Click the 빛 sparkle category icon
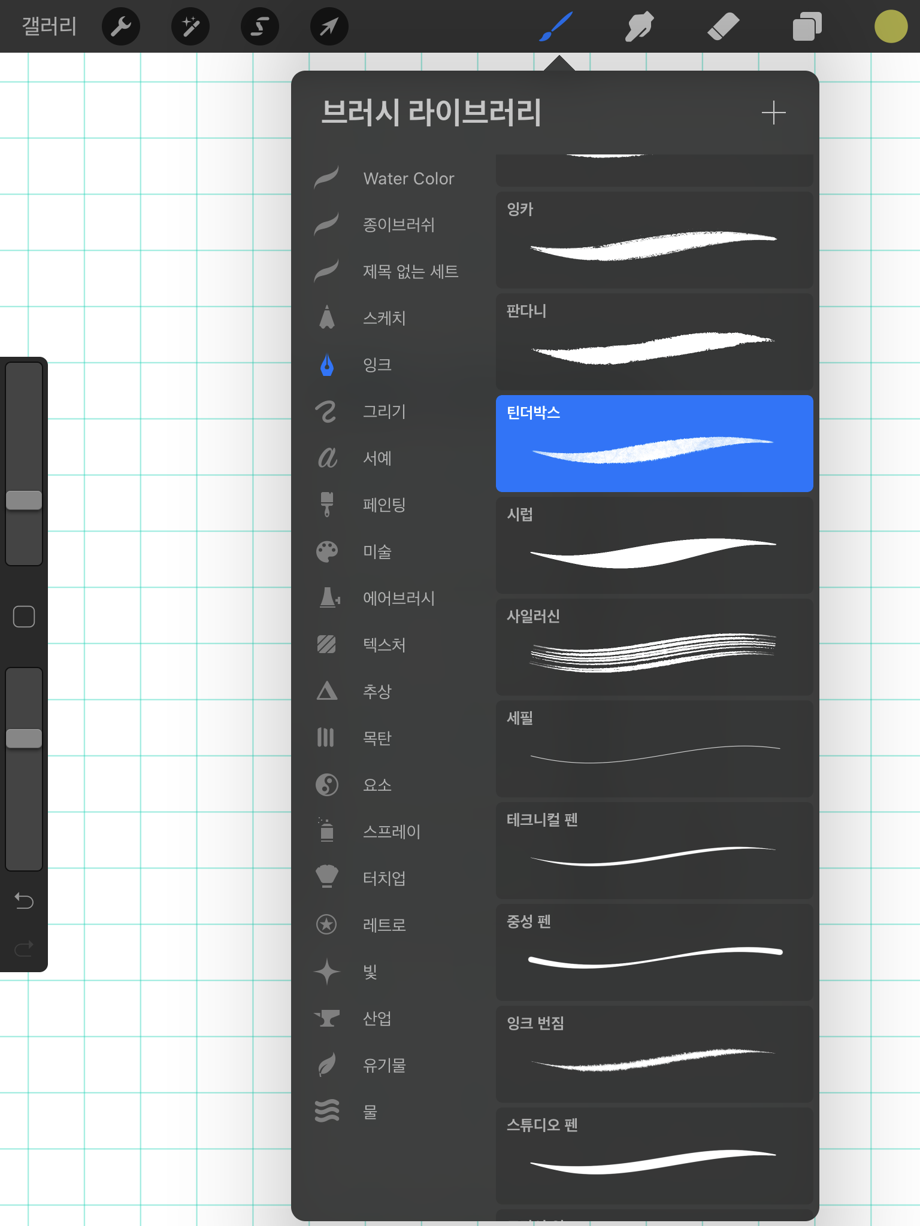This screenshot has height=1226, width=920. [327, 971]
